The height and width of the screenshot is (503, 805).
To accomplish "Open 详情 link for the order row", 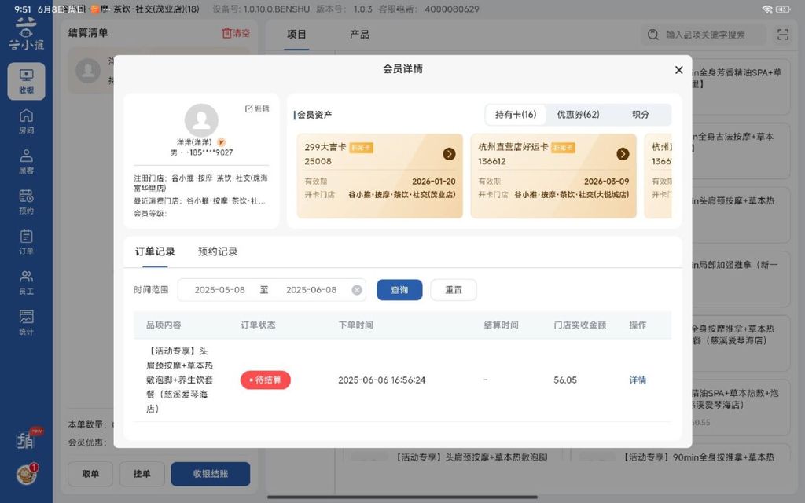I will pos(638,380).
